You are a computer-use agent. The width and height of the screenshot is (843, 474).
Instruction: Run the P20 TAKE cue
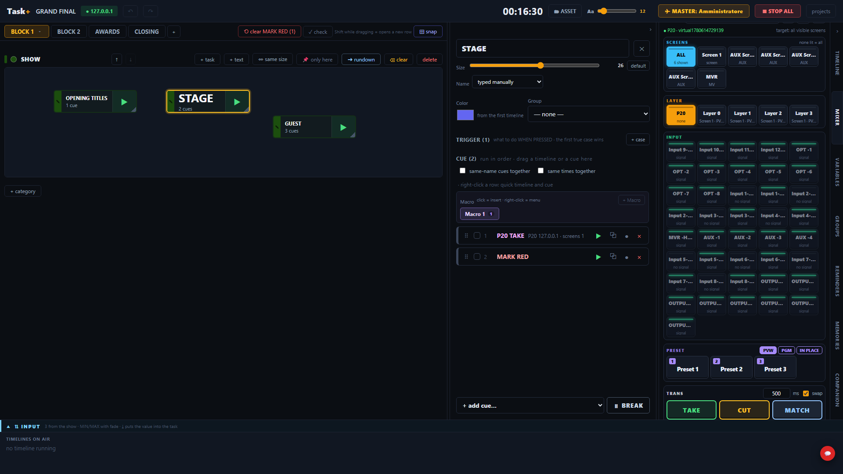[598, 236]
